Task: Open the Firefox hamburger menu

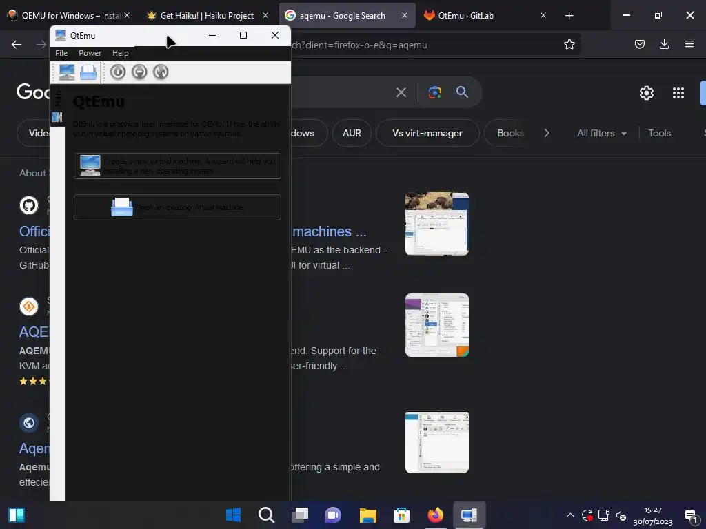Action: coord(689,44)
